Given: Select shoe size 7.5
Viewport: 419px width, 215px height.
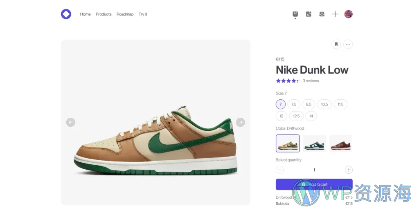Looking at the screenshot, I should (294, 104).
